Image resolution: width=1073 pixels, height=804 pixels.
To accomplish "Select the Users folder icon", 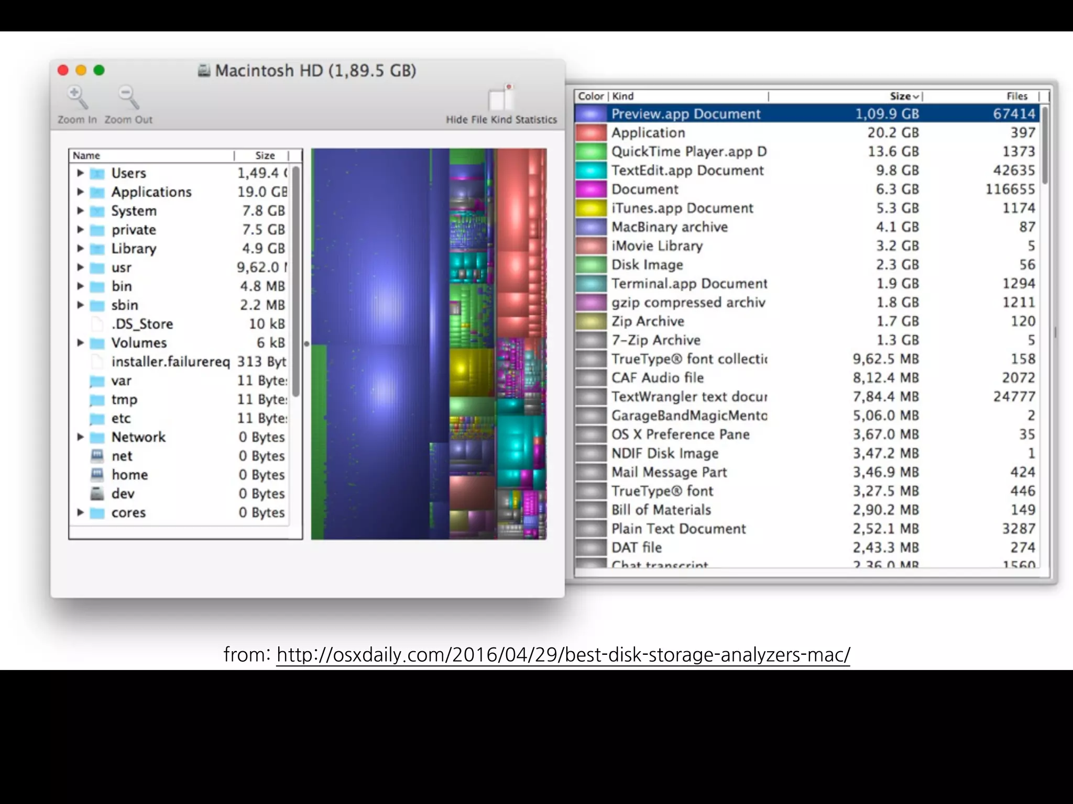I will pyautogui.click(x=97, y=173).
